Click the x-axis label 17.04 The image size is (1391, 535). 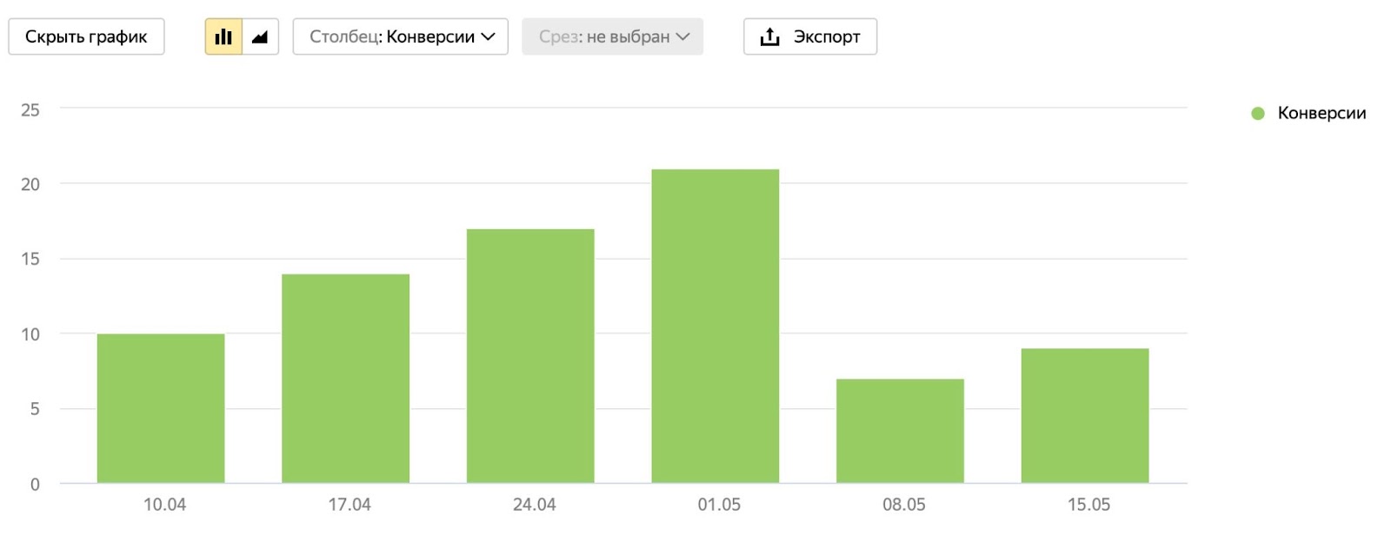[x=349, y=505]
